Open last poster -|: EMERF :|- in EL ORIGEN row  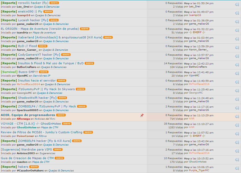tap(197, 32)
